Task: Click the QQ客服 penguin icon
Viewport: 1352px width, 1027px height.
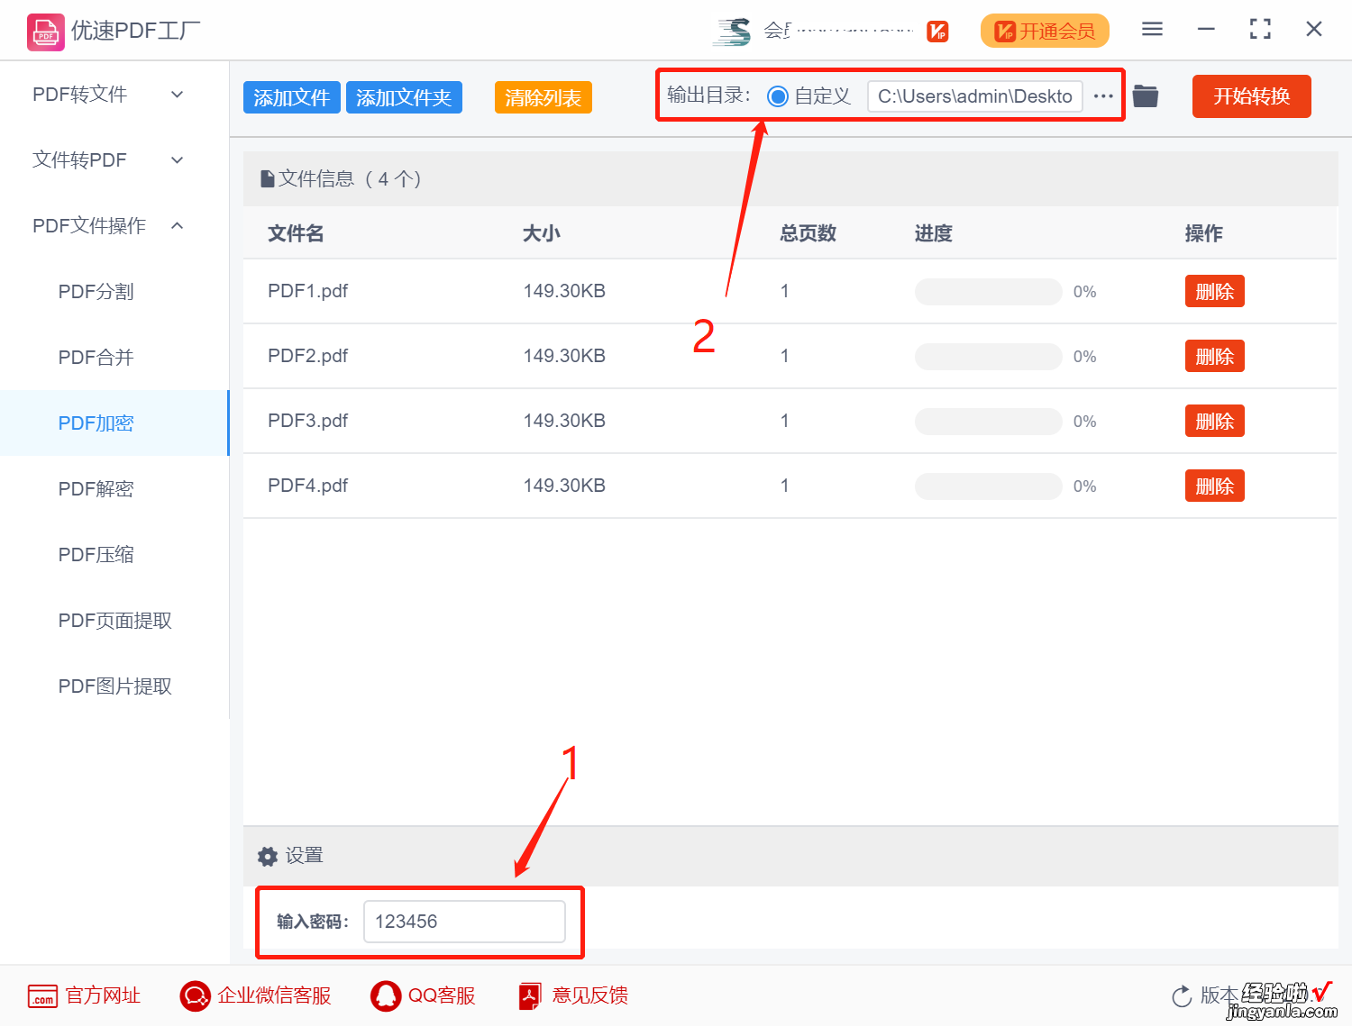Action: pos(386,995)
